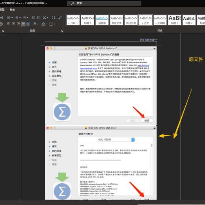Toggle distributed alignment

(x=28, y=24)
